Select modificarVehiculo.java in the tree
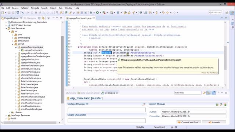235x132 pixels. (x=32, y=109)
